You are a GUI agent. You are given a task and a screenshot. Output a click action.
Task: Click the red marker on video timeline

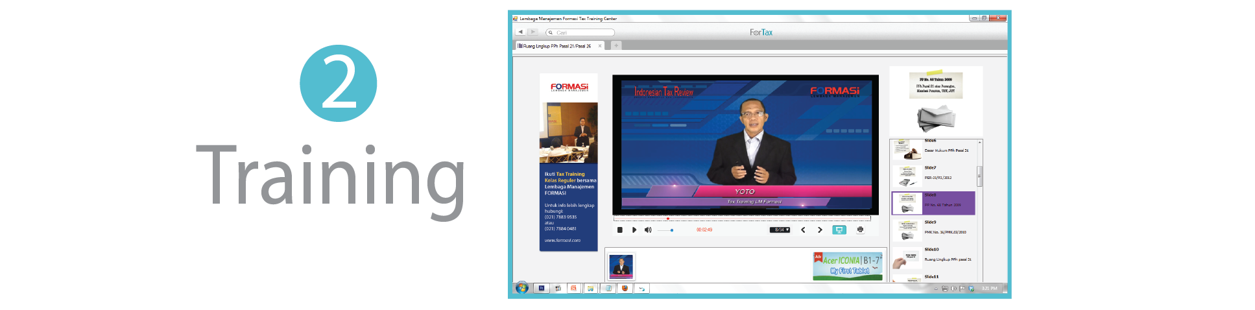tap(668, 219)
